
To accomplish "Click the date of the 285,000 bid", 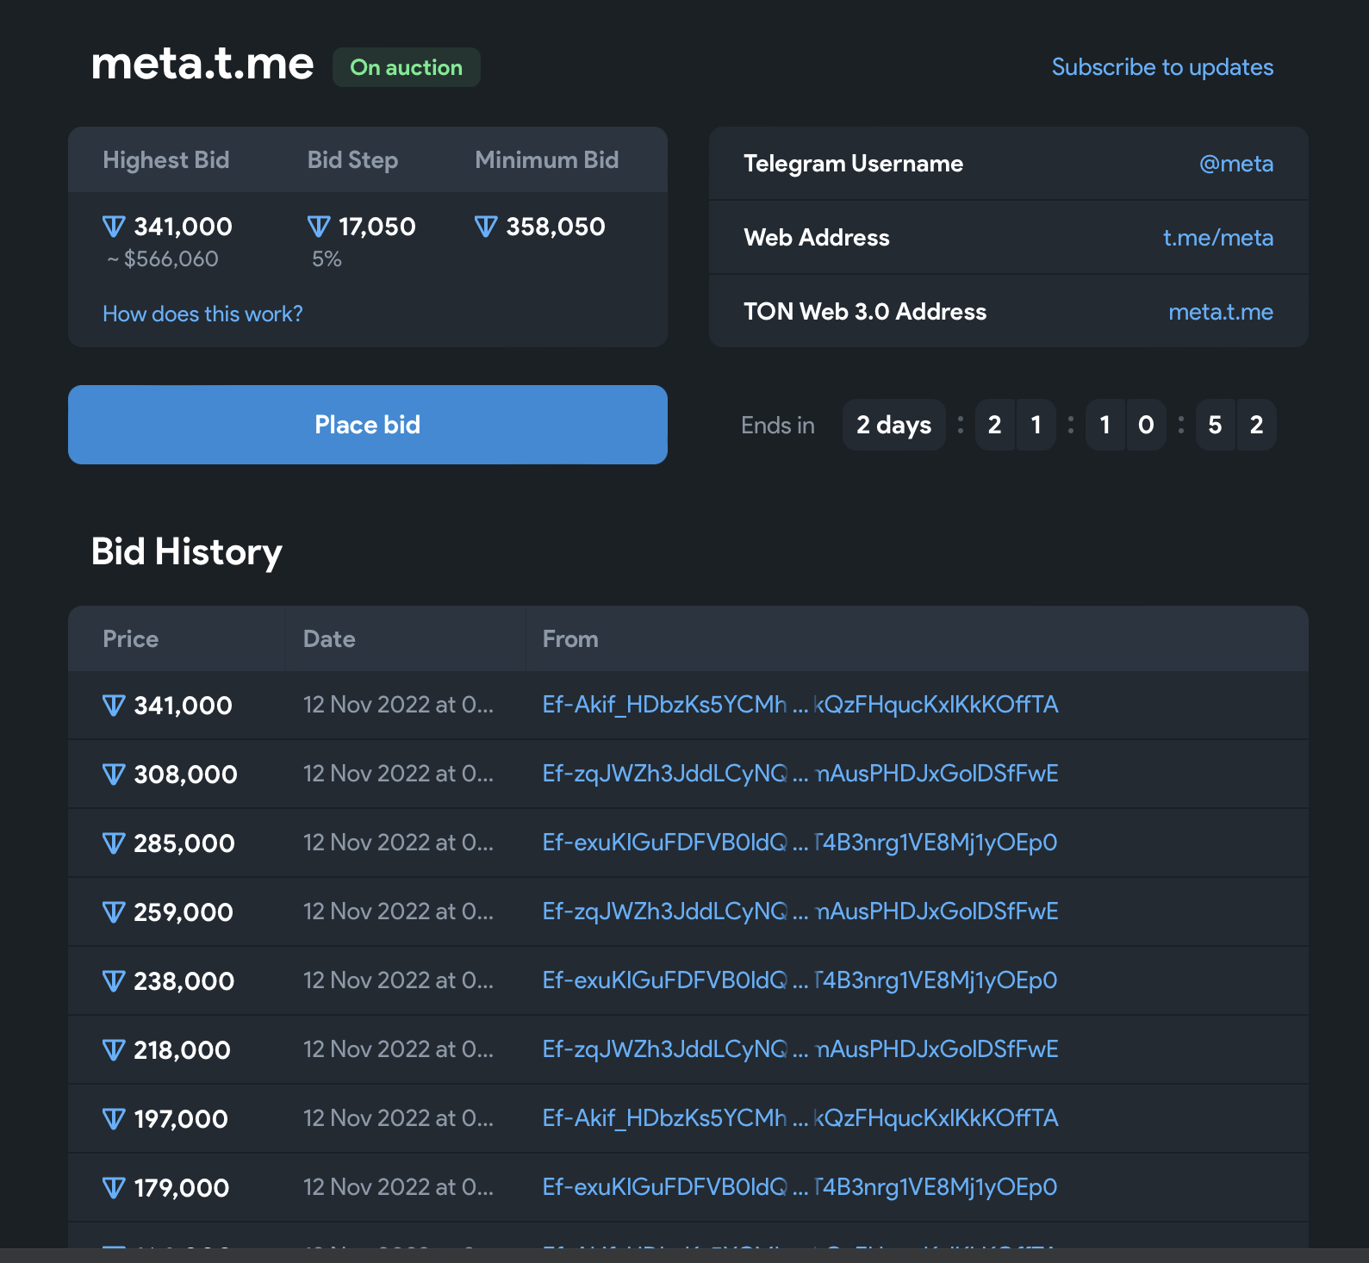I will coord(398,843).
